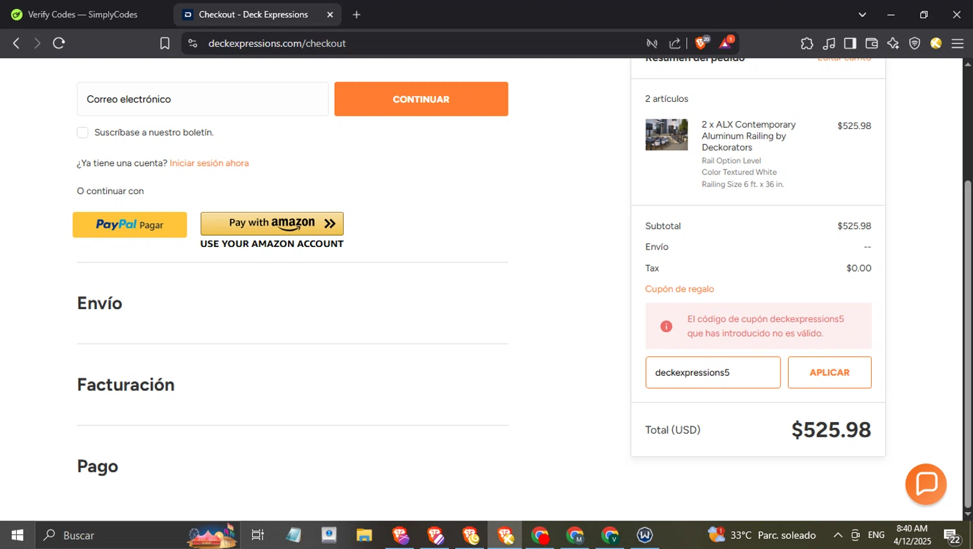Click the Total $525.98 amount
973x549 pixels.
(831, 430)
